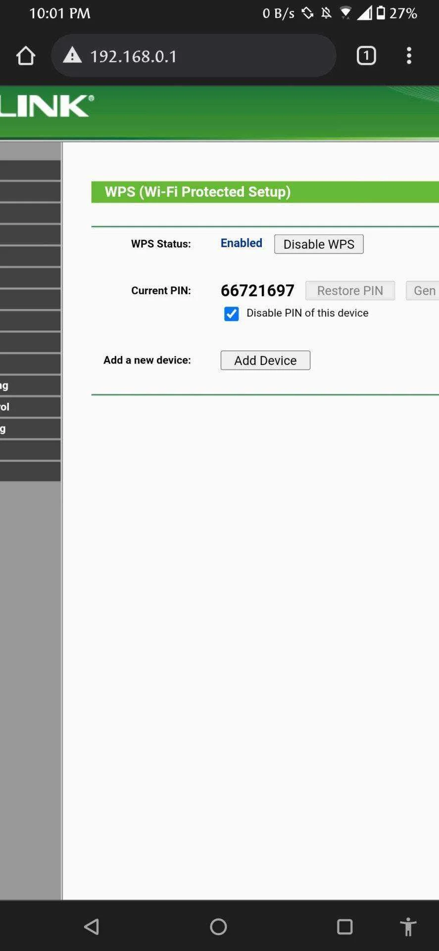The image size is (439, 951).
Task: Tap the battery icon in status bar
Action: [381, 13]
